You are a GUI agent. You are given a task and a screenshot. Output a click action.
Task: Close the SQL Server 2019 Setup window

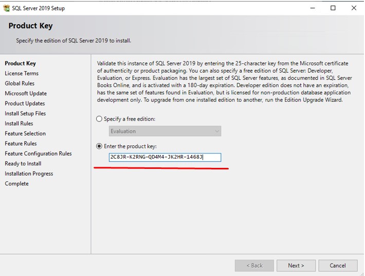354,8
